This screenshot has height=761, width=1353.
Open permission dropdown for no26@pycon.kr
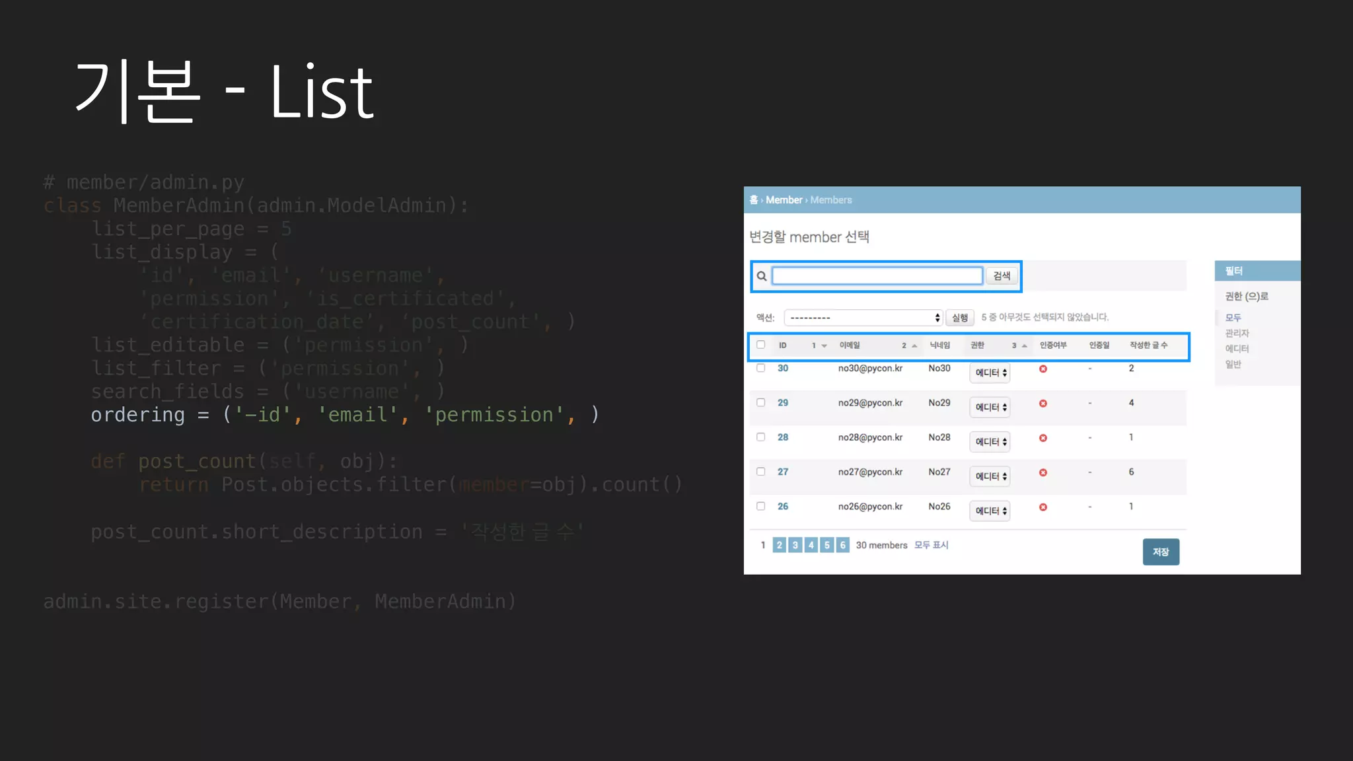990,511
